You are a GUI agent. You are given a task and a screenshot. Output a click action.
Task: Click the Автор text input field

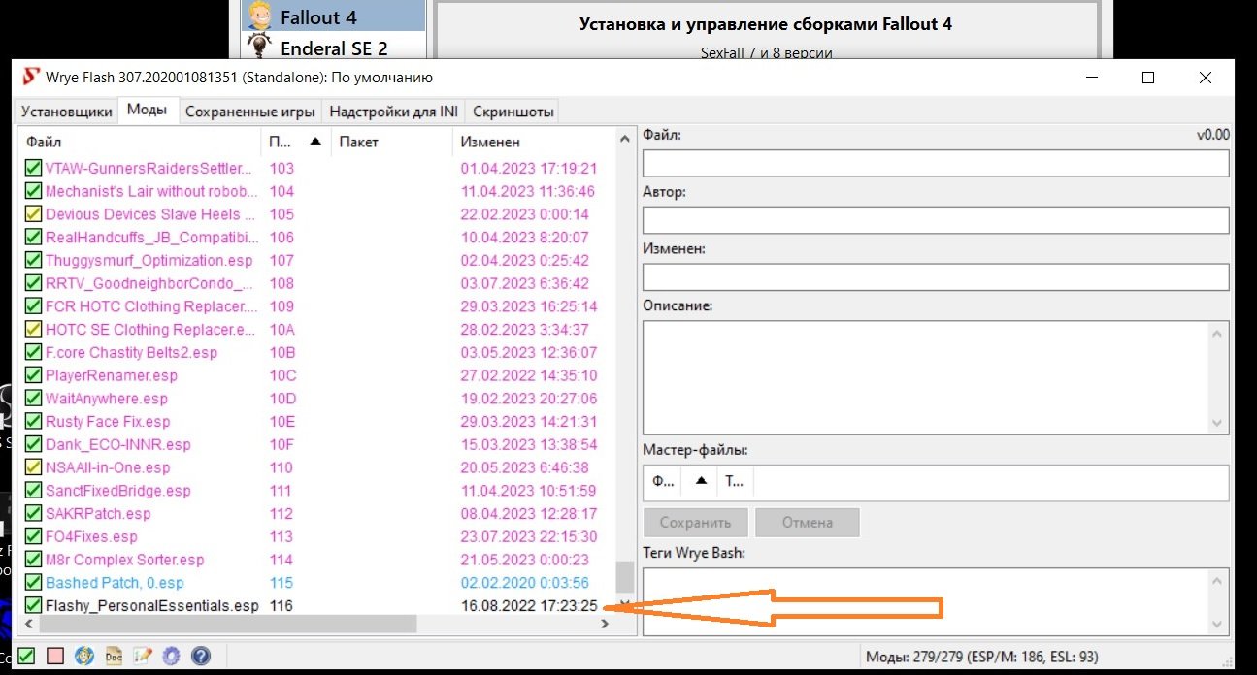click(935, 220)
